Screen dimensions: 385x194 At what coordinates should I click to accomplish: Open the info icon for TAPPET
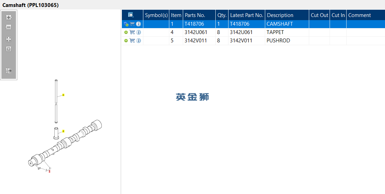pos(138,32)
